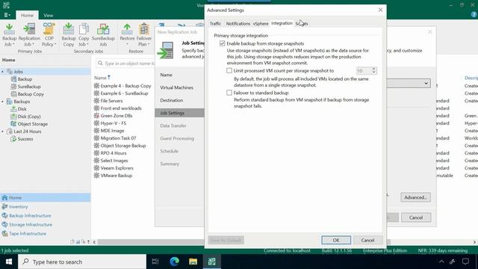This screenshot has height=269, width=478.
Task: Open Task View on the taskbar
Action: (155, 262)
